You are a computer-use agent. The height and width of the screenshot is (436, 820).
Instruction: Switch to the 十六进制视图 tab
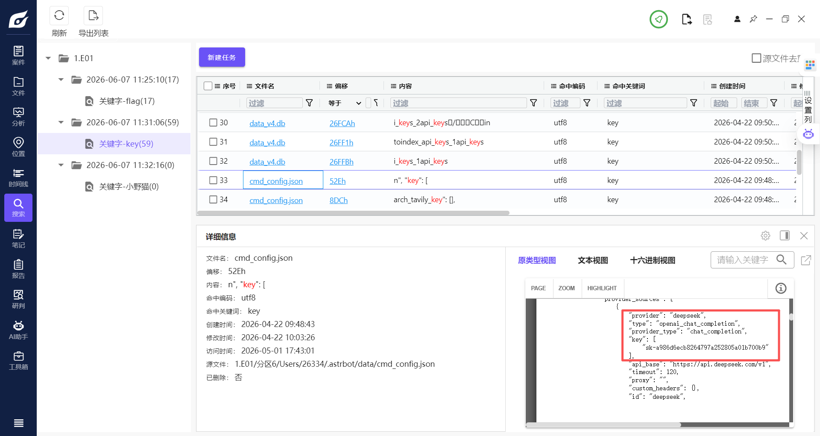click(x=653, y=260)
